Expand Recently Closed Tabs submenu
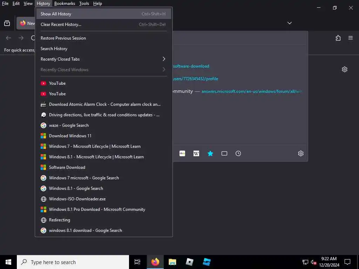Screen dimensions: 359x269 (103, 59)
